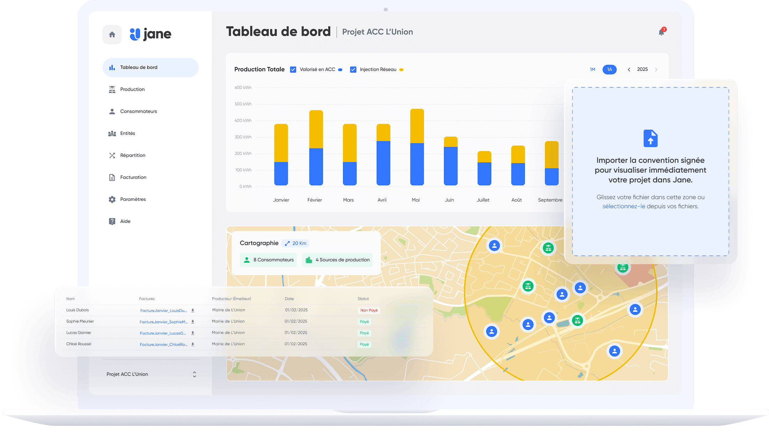Go to next year after 2025
The width and height of the screenshot is (769, 435).
tap(656, 70)
